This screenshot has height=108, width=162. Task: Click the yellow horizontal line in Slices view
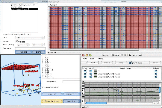105,35
